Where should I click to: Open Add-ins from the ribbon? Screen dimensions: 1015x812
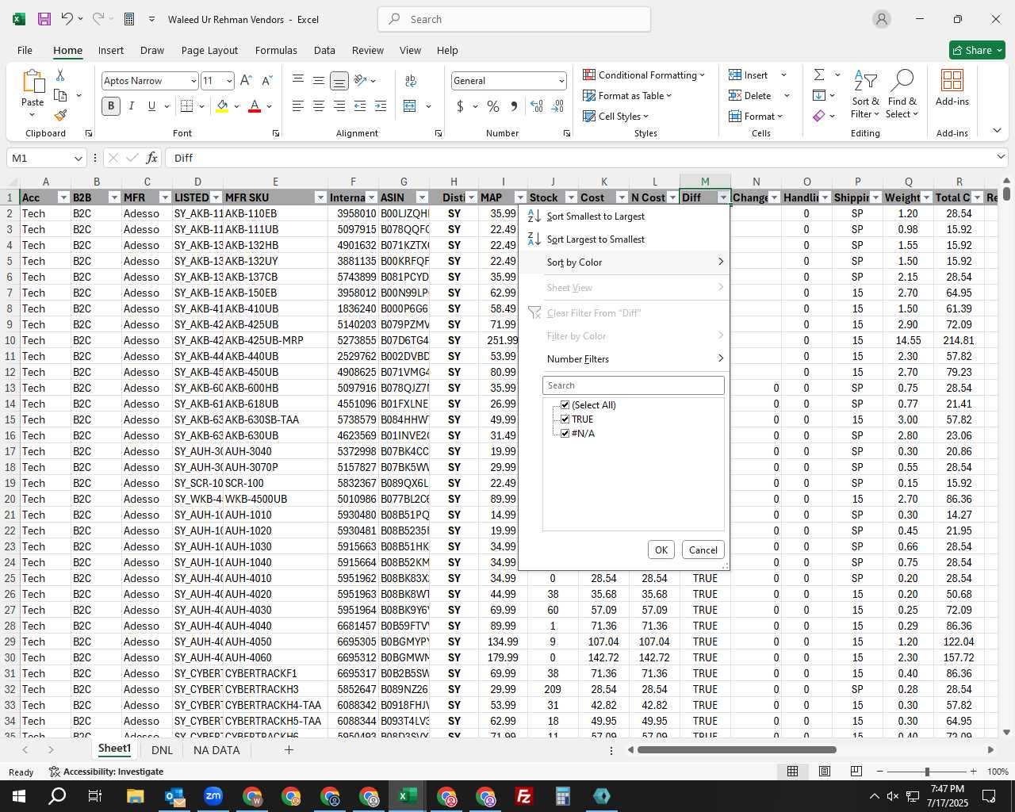952,88
